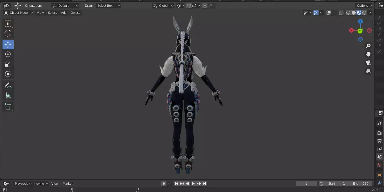The height and width of the screenshot is (192, 384).
Task: Select the Annotate tool
Action: pos(8,86)
